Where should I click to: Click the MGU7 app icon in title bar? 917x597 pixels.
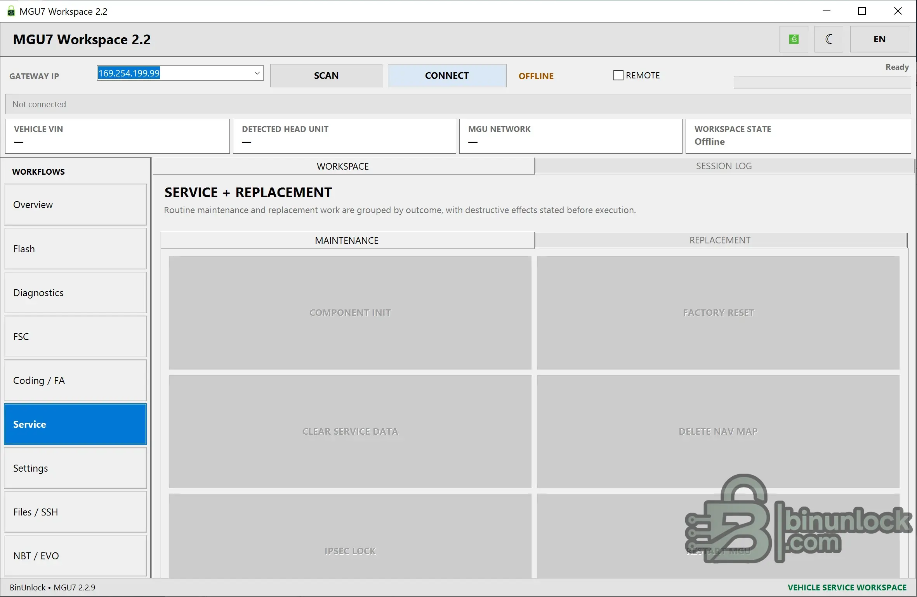click(x=11, y=11)
